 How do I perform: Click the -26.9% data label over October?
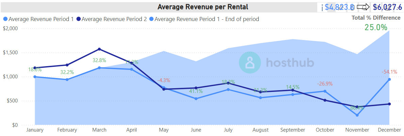point(325,83)
